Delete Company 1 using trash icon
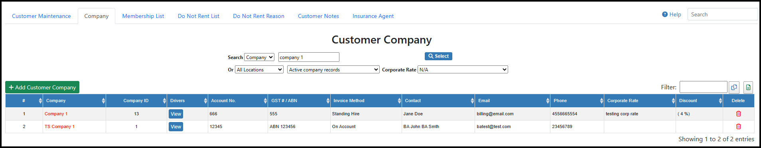The image size is (761, 148). point(738,114)
